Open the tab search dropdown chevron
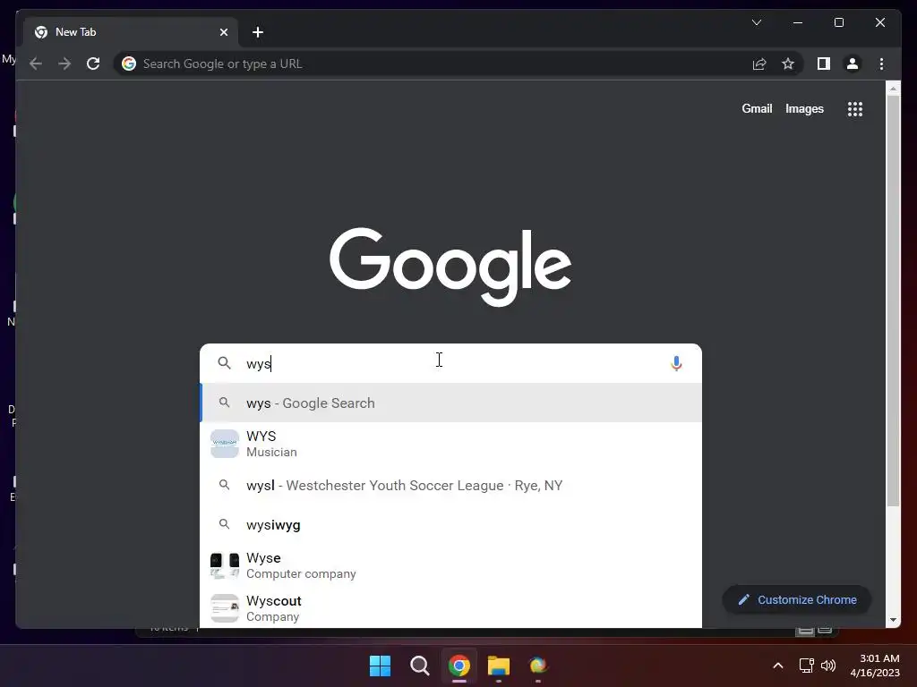This screenshot has width=917, height=687. [x=756, y=22]
